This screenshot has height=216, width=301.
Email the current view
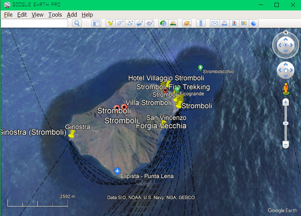214,23
